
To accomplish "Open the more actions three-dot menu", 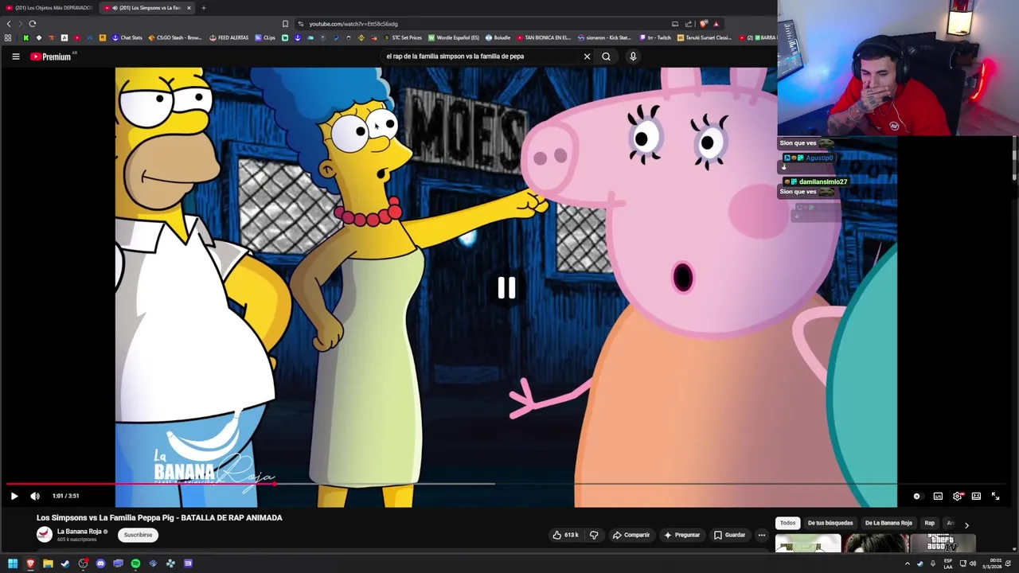I will pyautogui.click(x=762, y=535).
